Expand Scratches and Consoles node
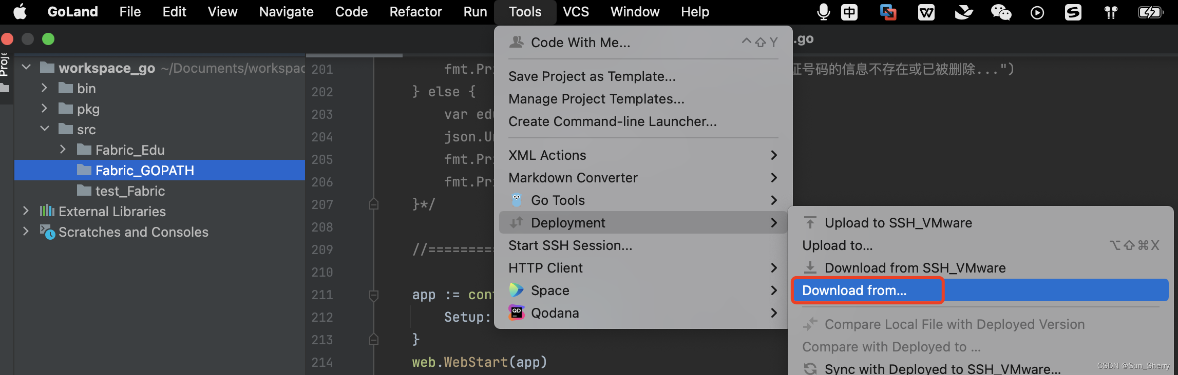 (x=26, y=231)
